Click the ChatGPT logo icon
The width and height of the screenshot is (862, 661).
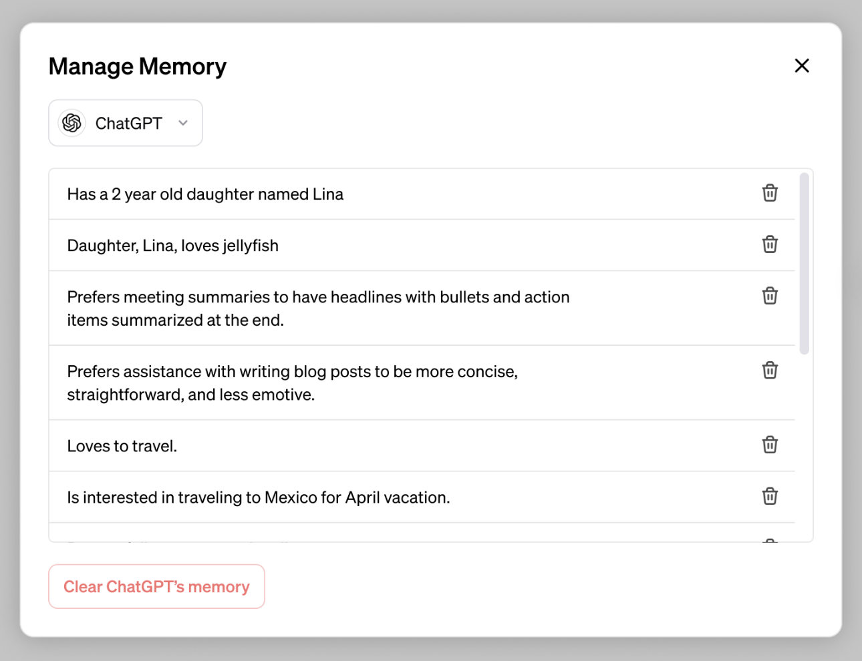(x=72, y=123)
